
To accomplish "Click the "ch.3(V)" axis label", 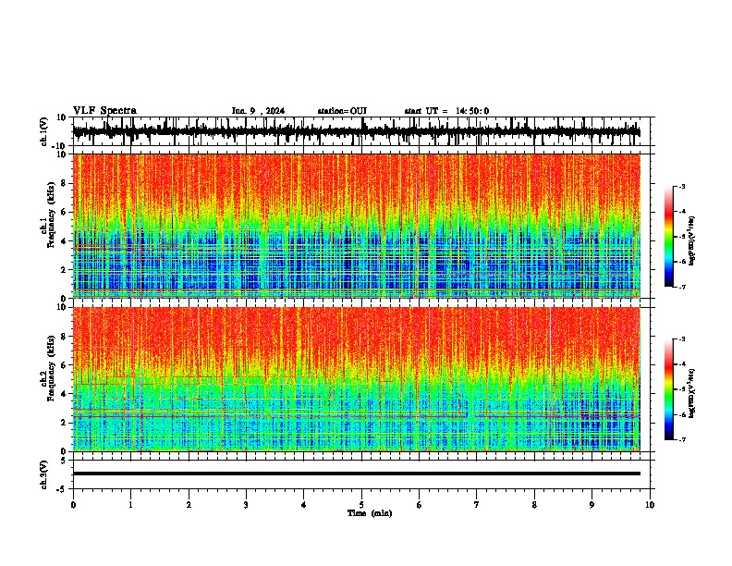I will [44, 475].
